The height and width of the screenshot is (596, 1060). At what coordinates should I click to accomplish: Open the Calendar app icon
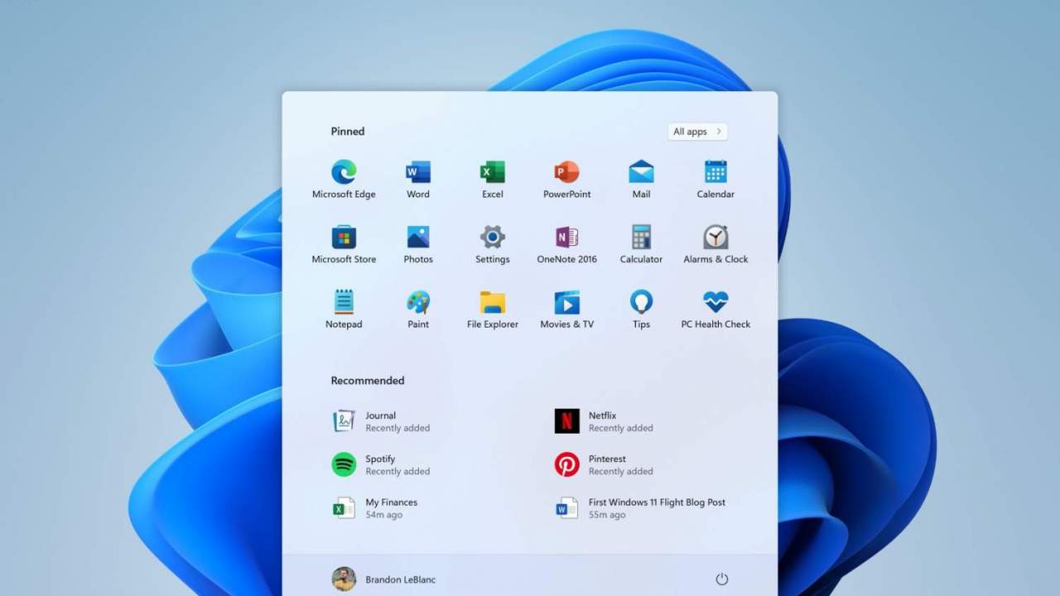(715, 172)
